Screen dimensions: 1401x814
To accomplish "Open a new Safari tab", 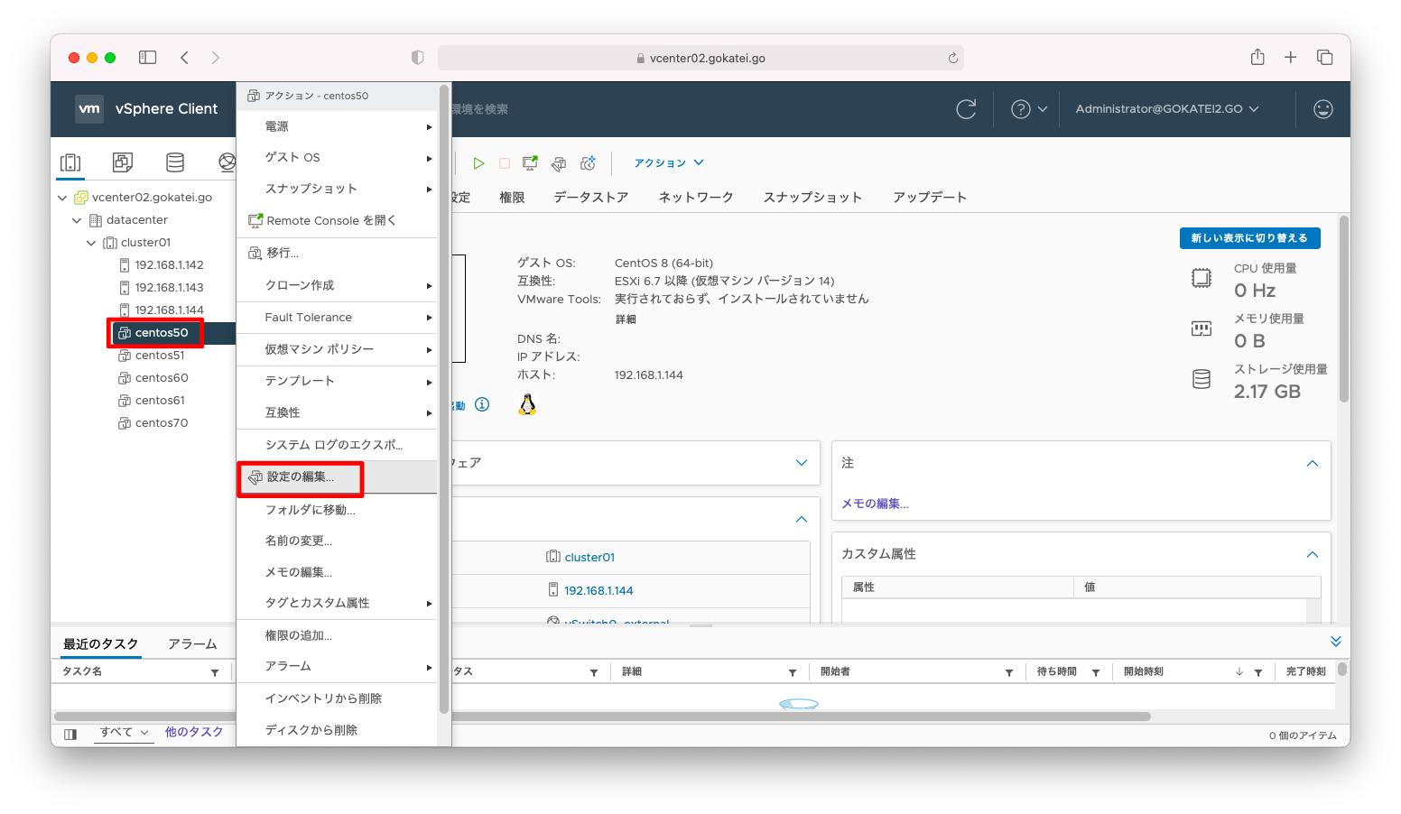I will point(1291,58).
